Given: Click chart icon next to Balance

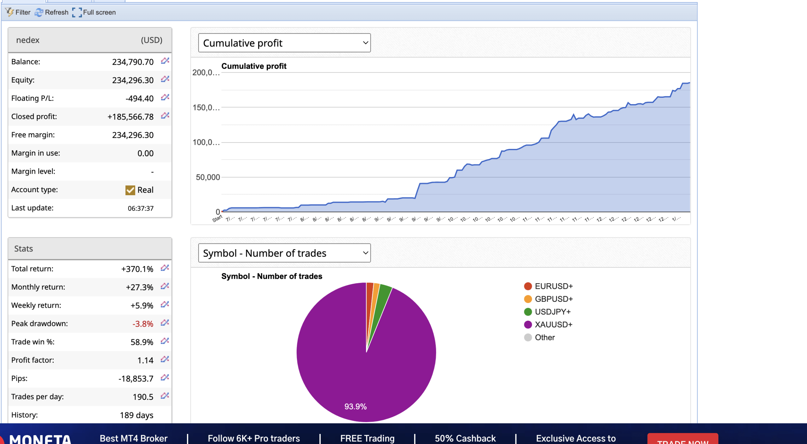Looking at the screenshot, I should (x=165, y=61).
